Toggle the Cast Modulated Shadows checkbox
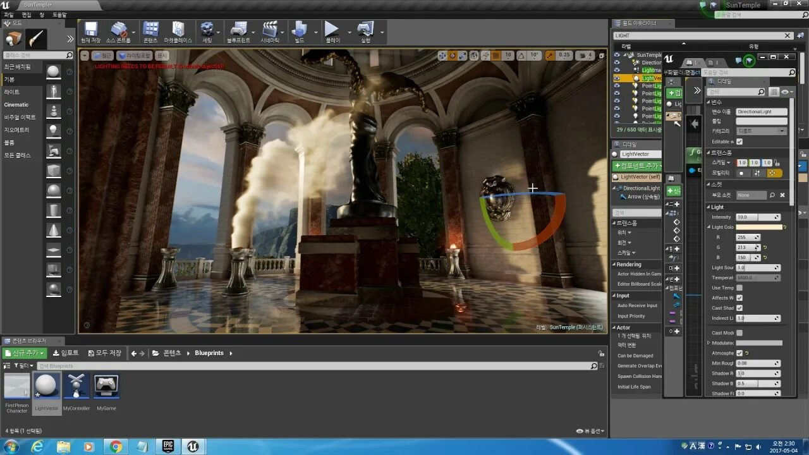The image size is (809, 455). (x=739, y=333)
